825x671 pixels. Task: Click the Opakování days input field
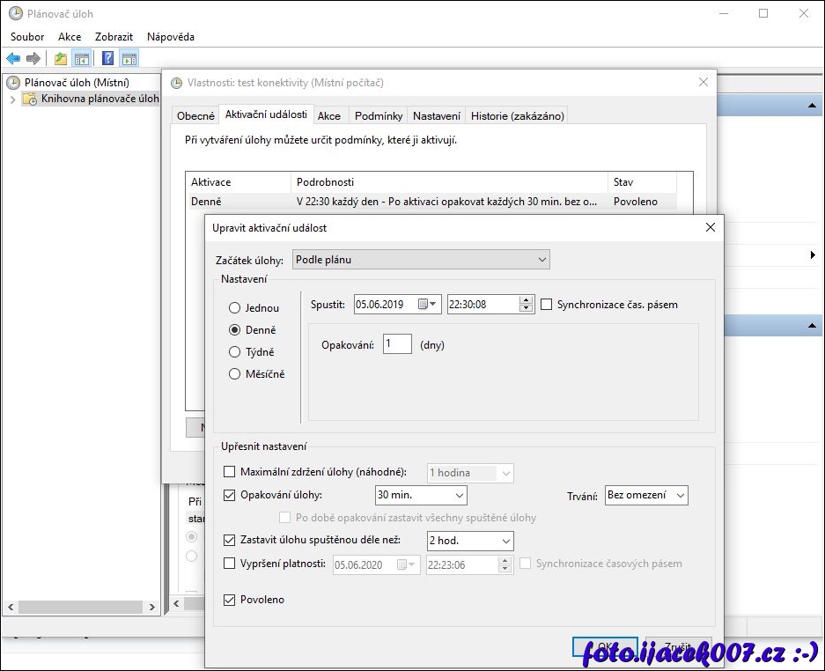[397, 344]
